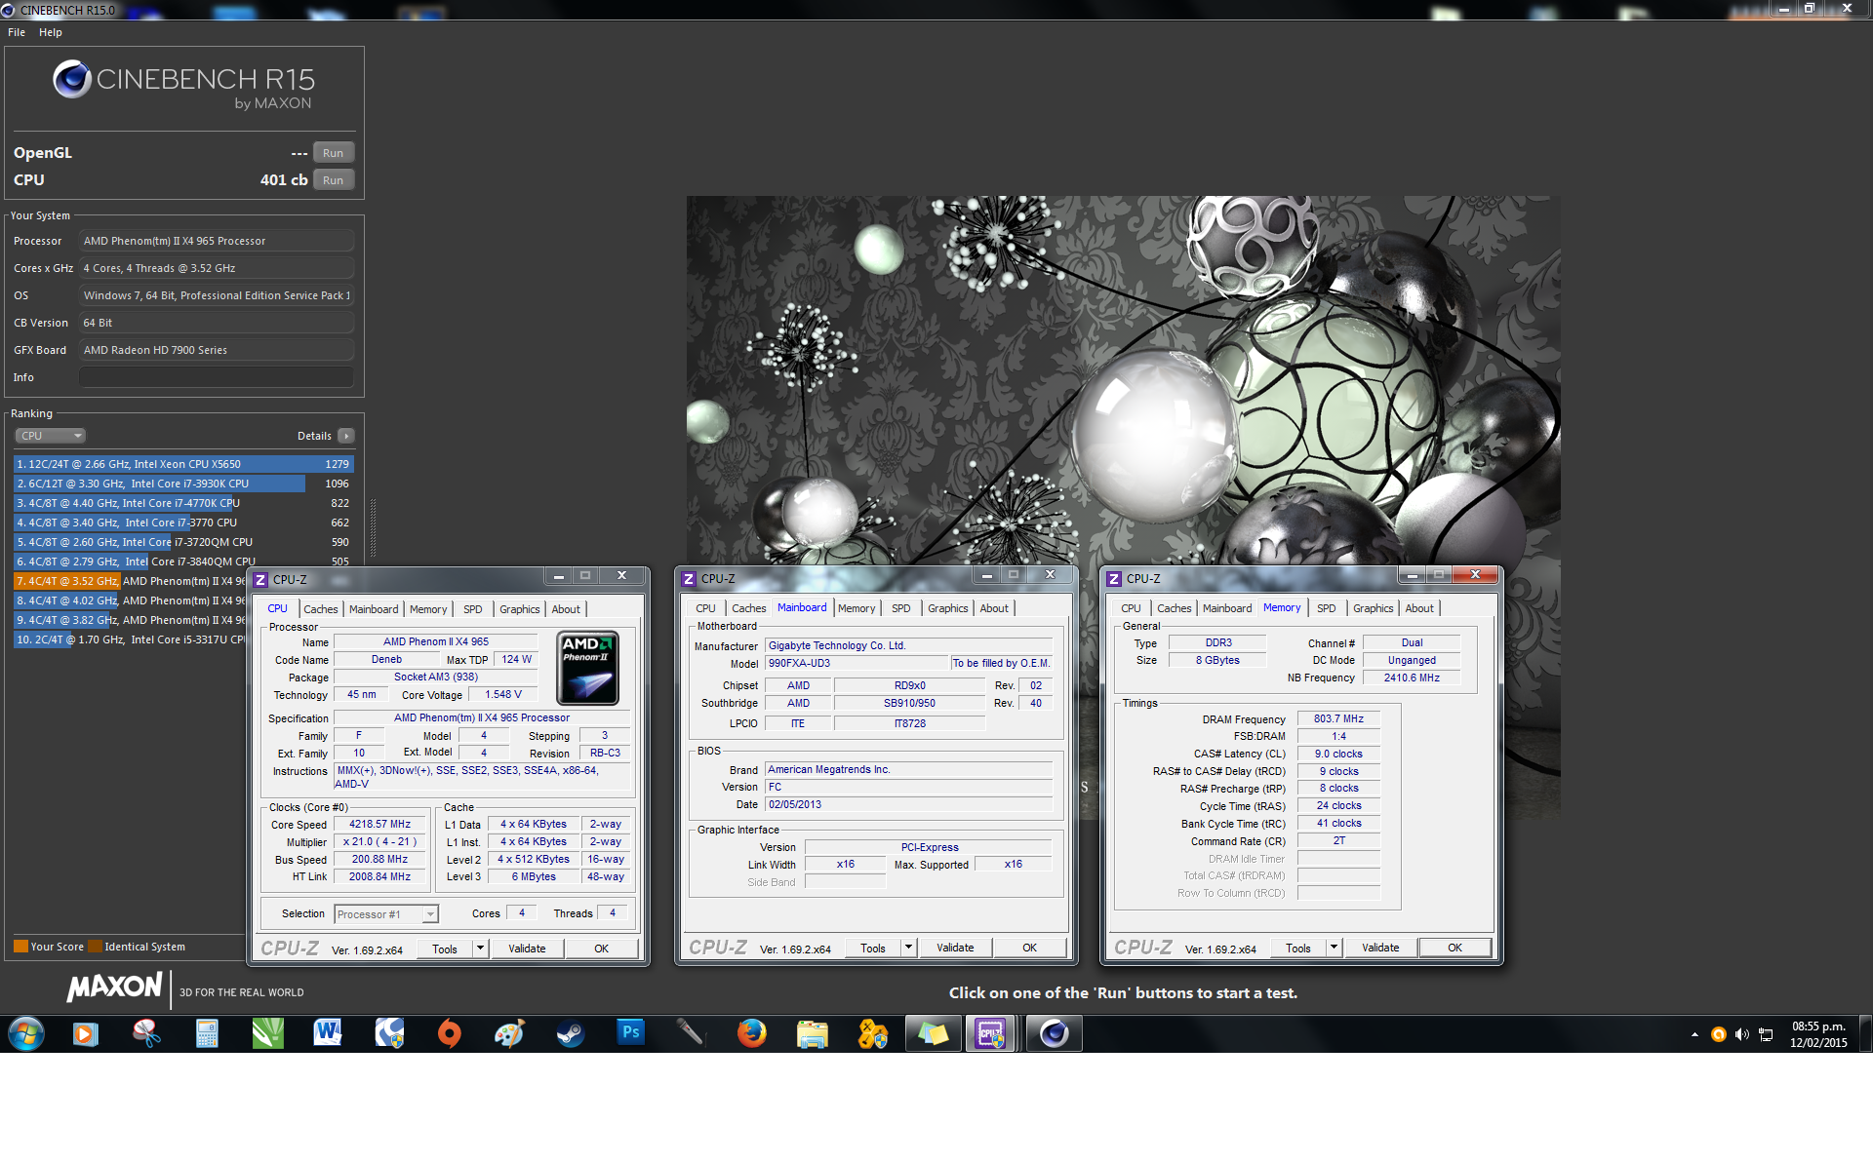Image resolution: width=1873 pixels, height=1162 pixels.
Task: Click Validate in Mainboard CPU-Z window
Action: [955, 948]
